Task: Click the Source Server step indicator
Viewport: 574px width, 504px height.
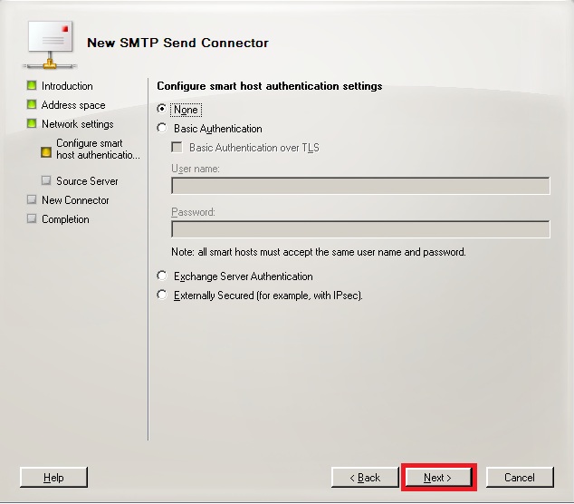Action: 46,181
